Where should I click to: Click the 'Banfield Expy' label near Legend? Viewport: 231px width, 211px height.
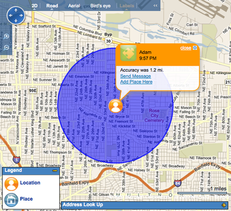[x=75, y=183]
